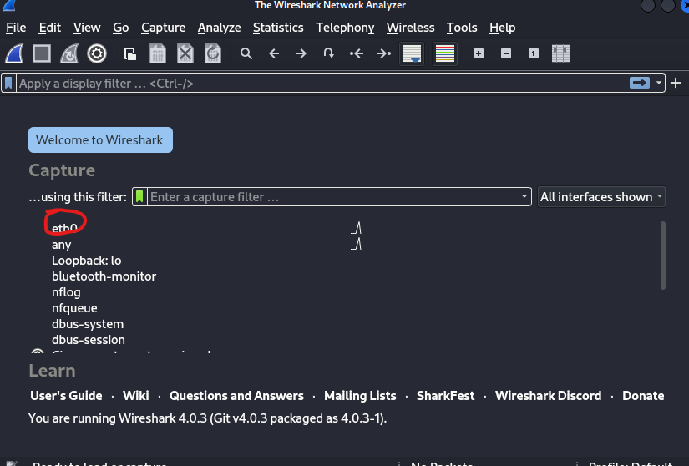
Task: Select bluetooth-monitor interface
Action: coord(104,276)
